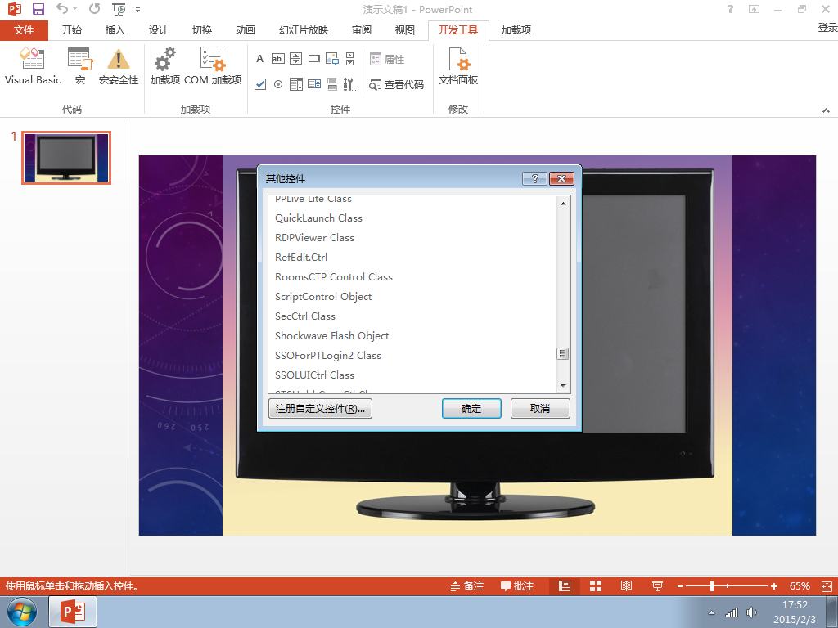Switch to the Transitions (切换) tab
838x628 pixels.
coord(202,30)
